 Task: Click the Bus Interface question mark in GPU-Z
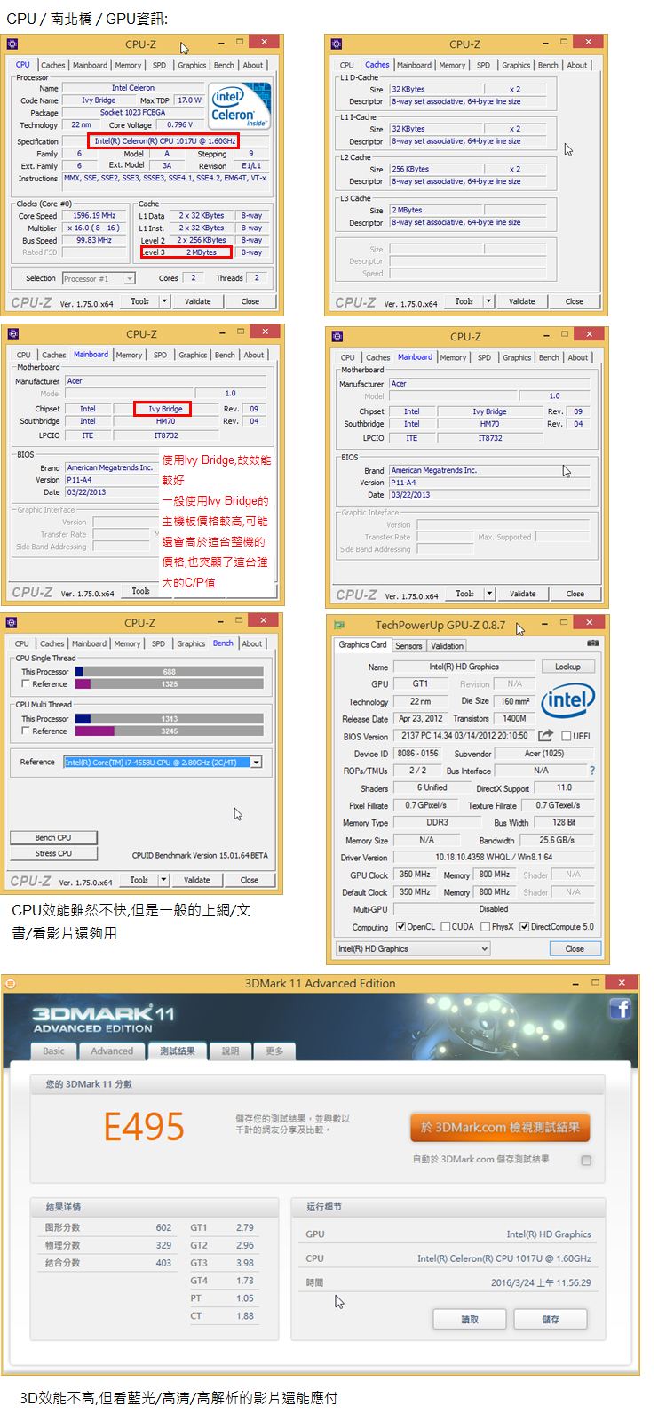click(592, 771)
